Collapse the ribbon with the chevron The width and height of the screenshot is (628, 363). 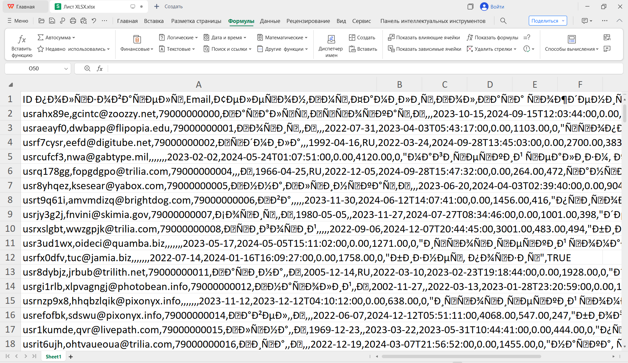coord(619,21)
